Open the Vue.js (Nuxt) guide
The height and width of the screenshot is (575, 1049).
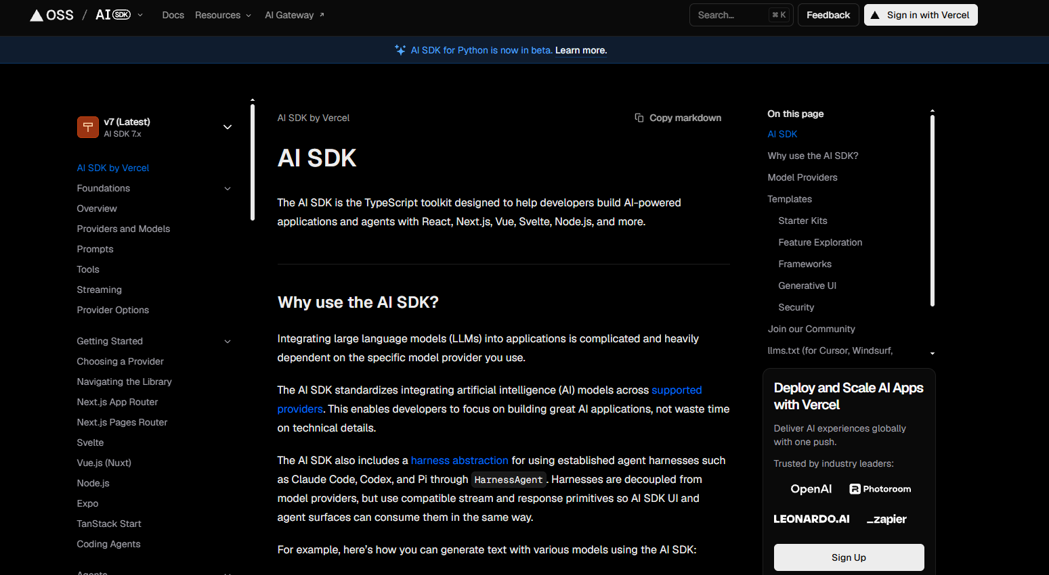click(x=104, y=463)
